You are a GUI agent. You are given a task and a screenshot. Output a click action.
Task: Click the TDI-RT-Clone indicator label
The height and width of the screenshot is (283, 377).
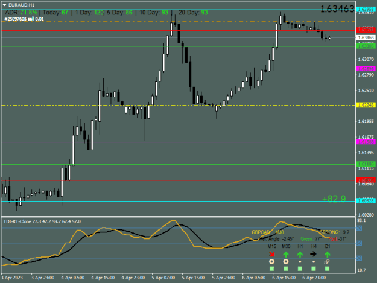click(x=42, y=221)
